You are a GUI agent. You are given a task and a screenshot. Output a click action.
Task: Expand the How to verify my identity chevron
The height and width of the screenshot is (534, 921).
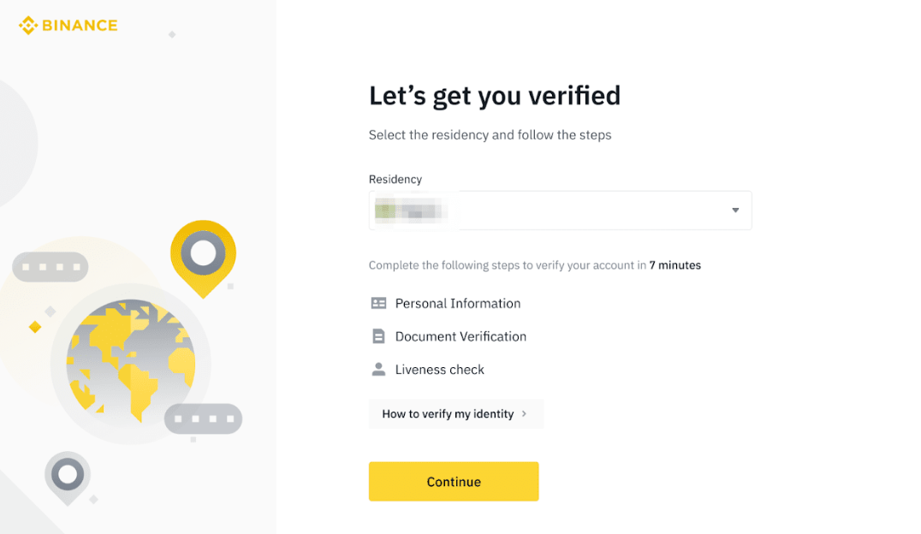click(524, 413)
